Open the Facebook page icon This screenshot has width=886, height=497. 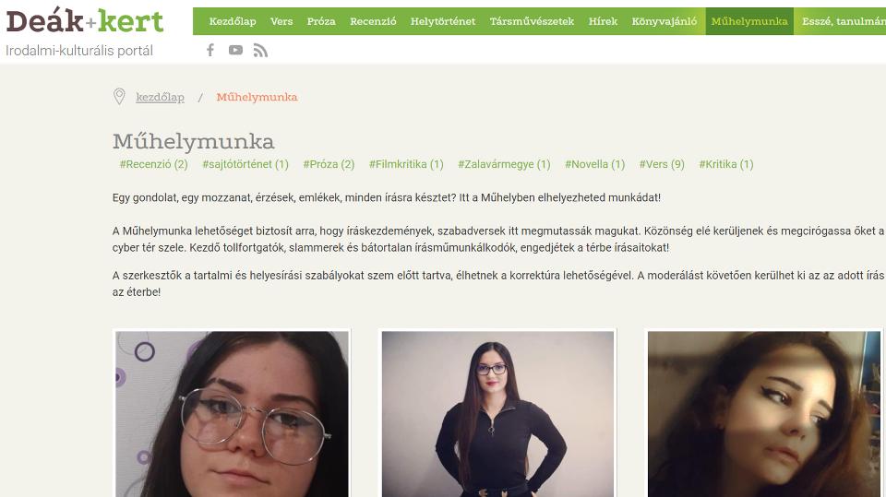210,51
